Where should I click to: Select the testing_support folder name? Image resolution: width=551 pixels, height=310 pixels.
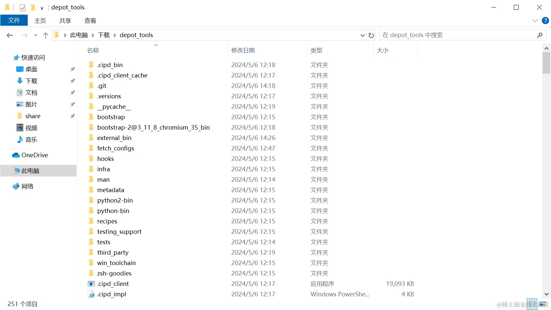(x=119, y=232)
